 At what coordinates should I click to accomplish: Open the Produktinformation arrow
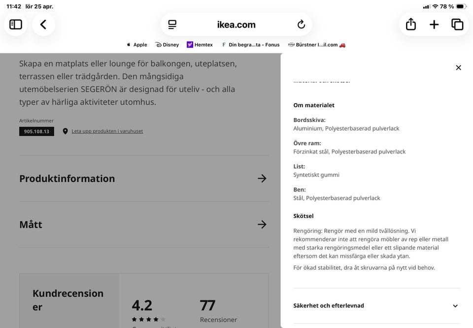(x=262, y=179)
